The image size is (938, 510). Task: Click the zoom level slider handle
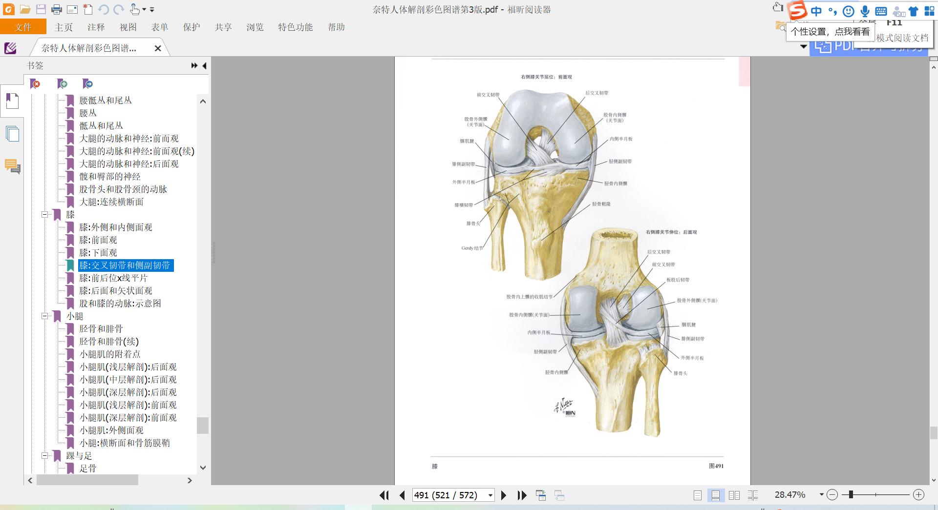coord(851,495)
